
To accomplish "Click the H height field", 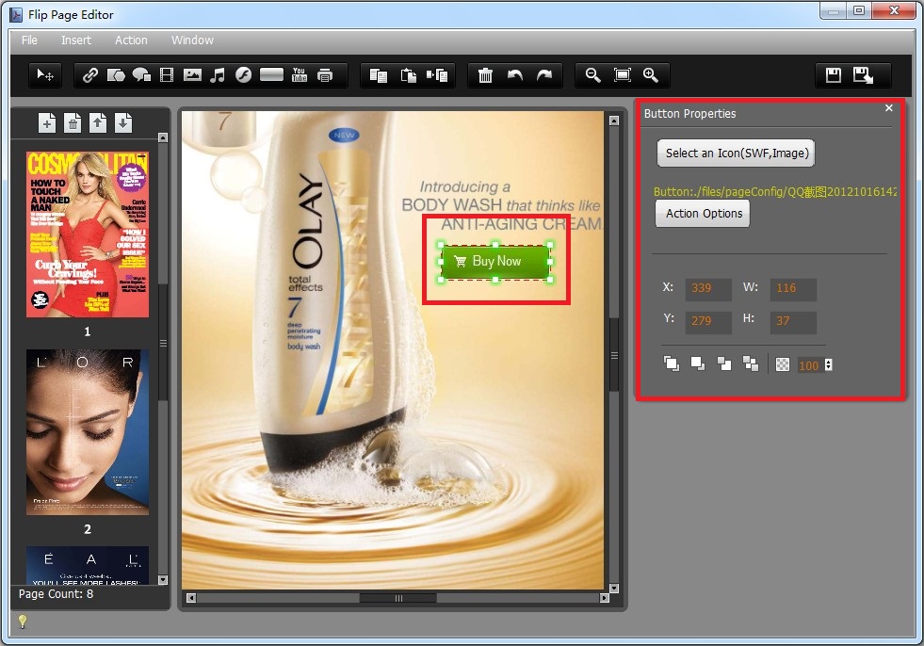I will [x=793, y=321].
